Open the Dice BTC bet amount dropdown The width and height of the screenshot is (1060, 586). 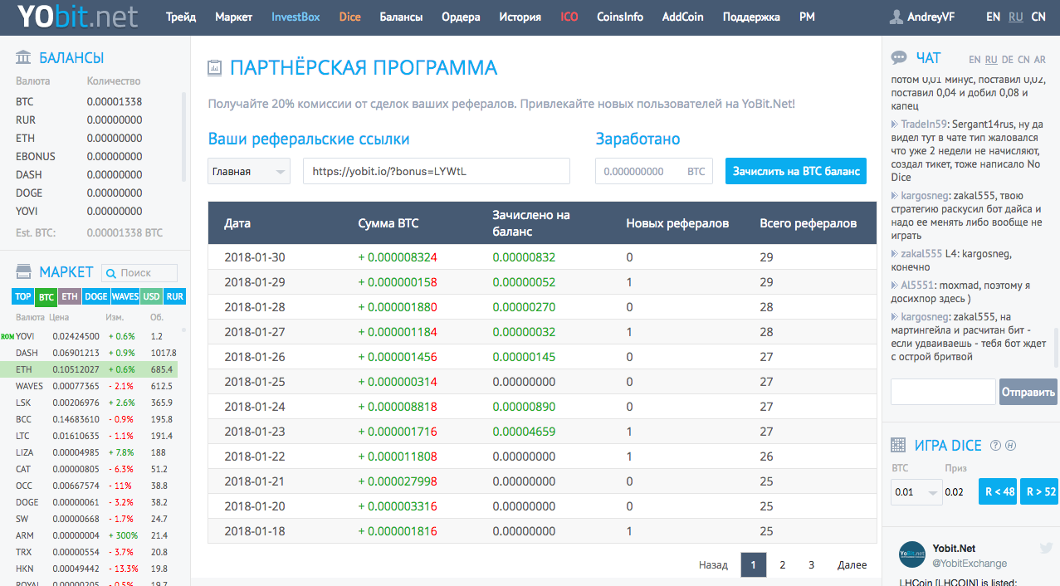click(916, 492)
